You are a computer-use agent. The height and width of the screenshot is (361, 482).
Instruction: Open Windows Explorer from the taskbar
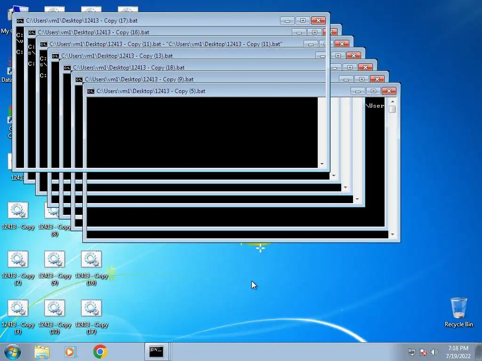(42, 352)
